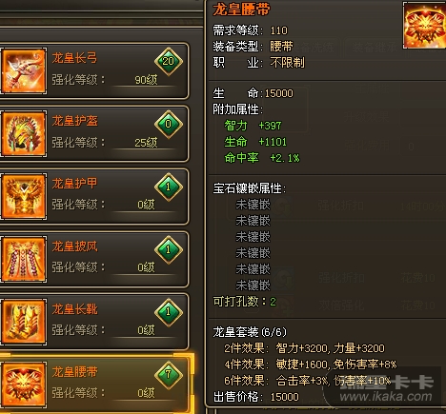Viewport: 446px width, 414px height.
Task: Click the 龙皇长弓 enhancement level 90级
Action: 146,79
